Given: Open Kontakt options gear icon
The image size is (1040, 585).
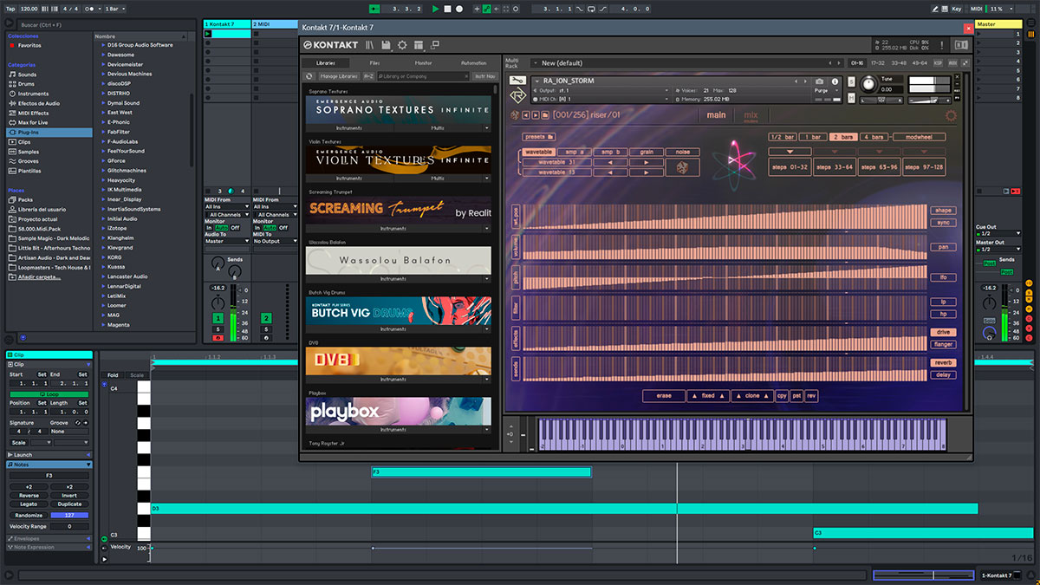Looking at the screenshot, I should (x=402, y=45).
